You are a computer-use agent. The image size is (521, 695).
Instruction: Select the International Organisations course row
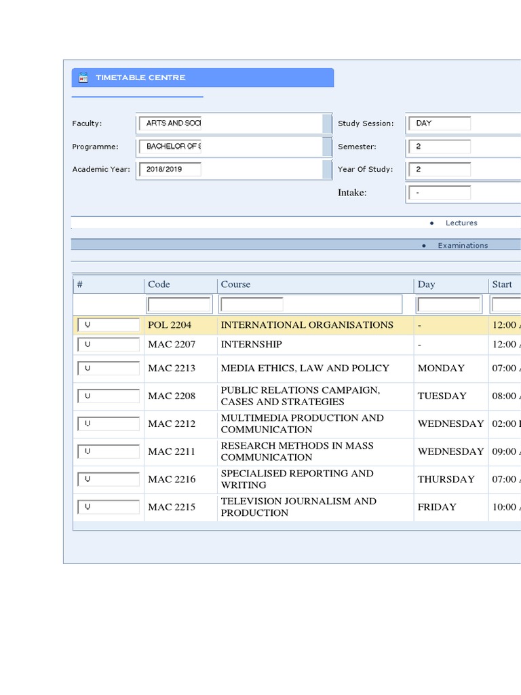coord(307,325)
